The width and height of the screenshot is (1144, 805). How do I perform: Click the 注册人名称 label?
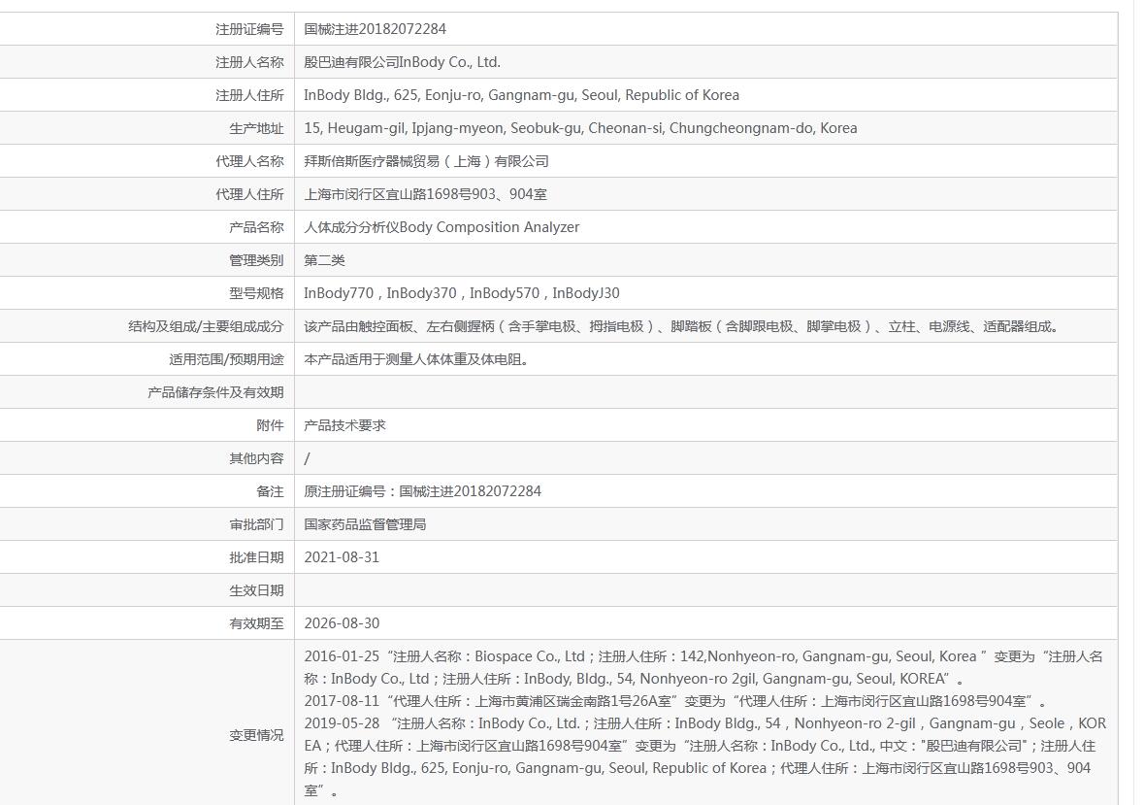[249, 63]
